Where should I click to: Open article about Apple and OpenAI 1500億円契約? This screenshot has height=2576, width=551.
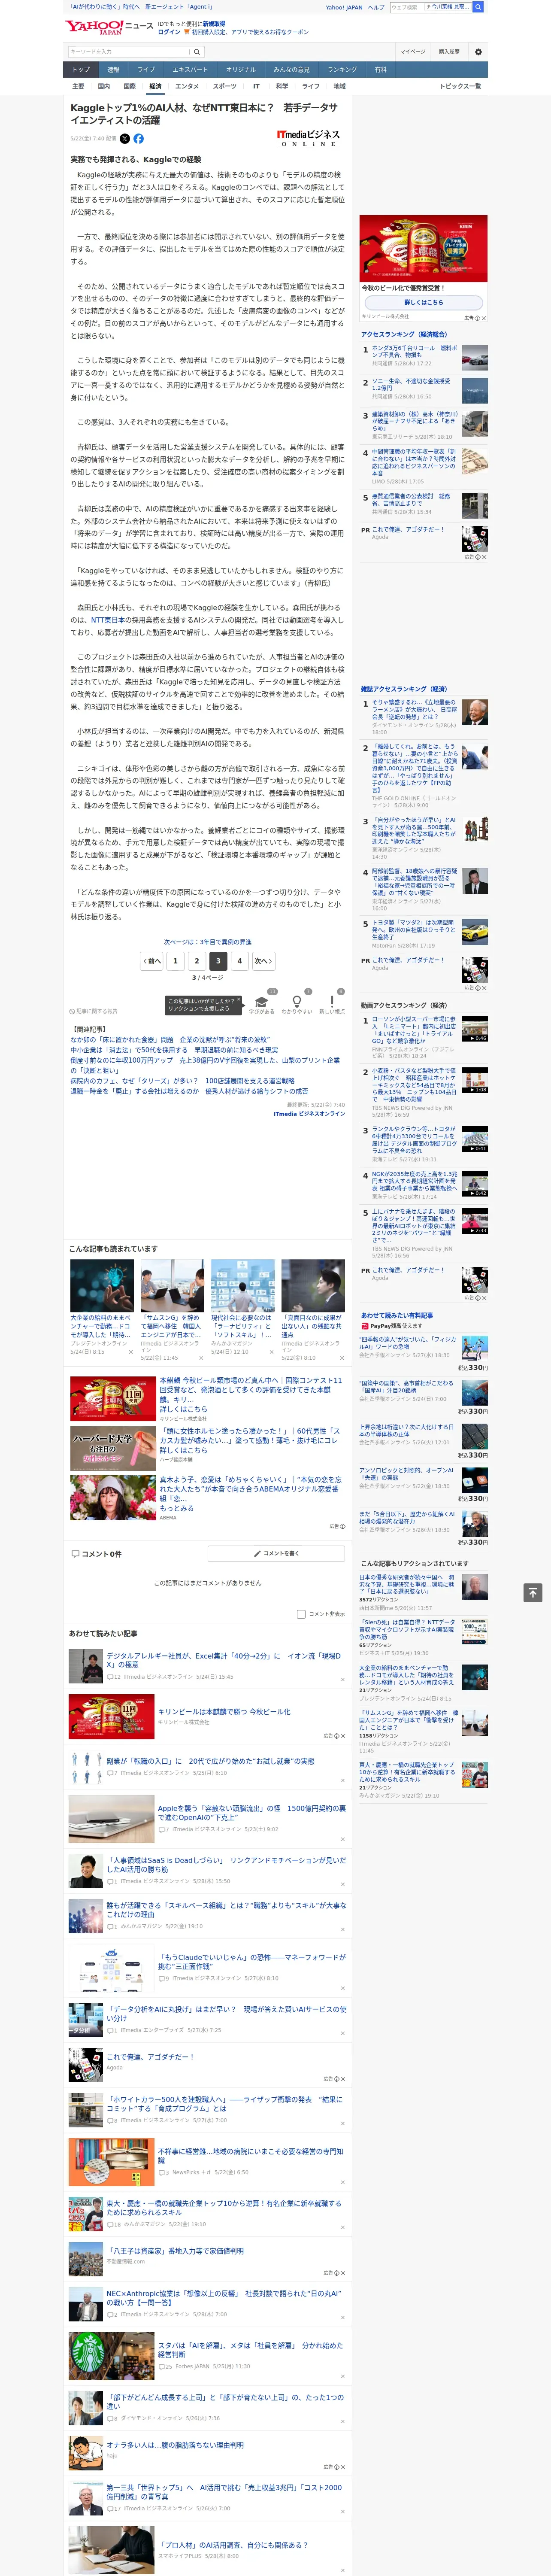click(x=252, y=1813)
